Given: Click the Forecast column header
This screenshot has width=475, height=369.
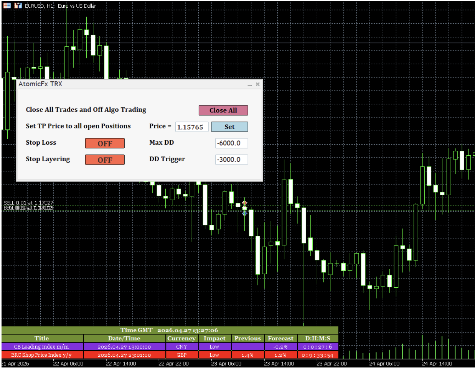Looking at the screenshot, I should click(280, 338).
